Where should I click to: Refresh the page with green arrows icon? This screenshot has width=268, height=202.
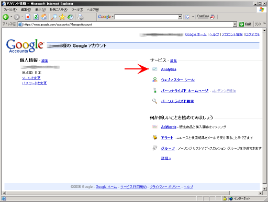pyautogui.click(x=36, y=17)
